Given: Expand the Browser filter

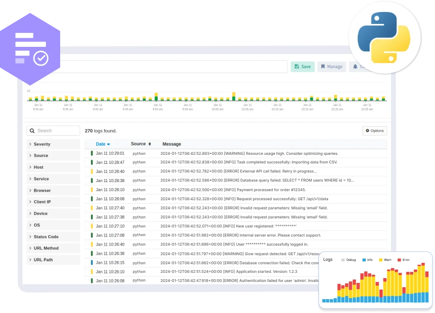Looking at the screenshot, I should click(53, 191).
